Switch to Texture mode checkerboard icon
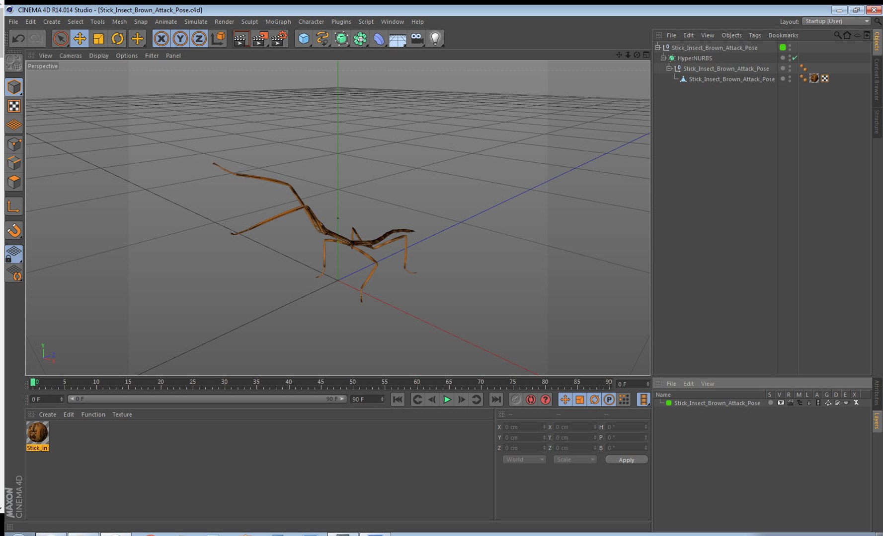The height and width of the screenshot is (536, 883). coord(14,106)
